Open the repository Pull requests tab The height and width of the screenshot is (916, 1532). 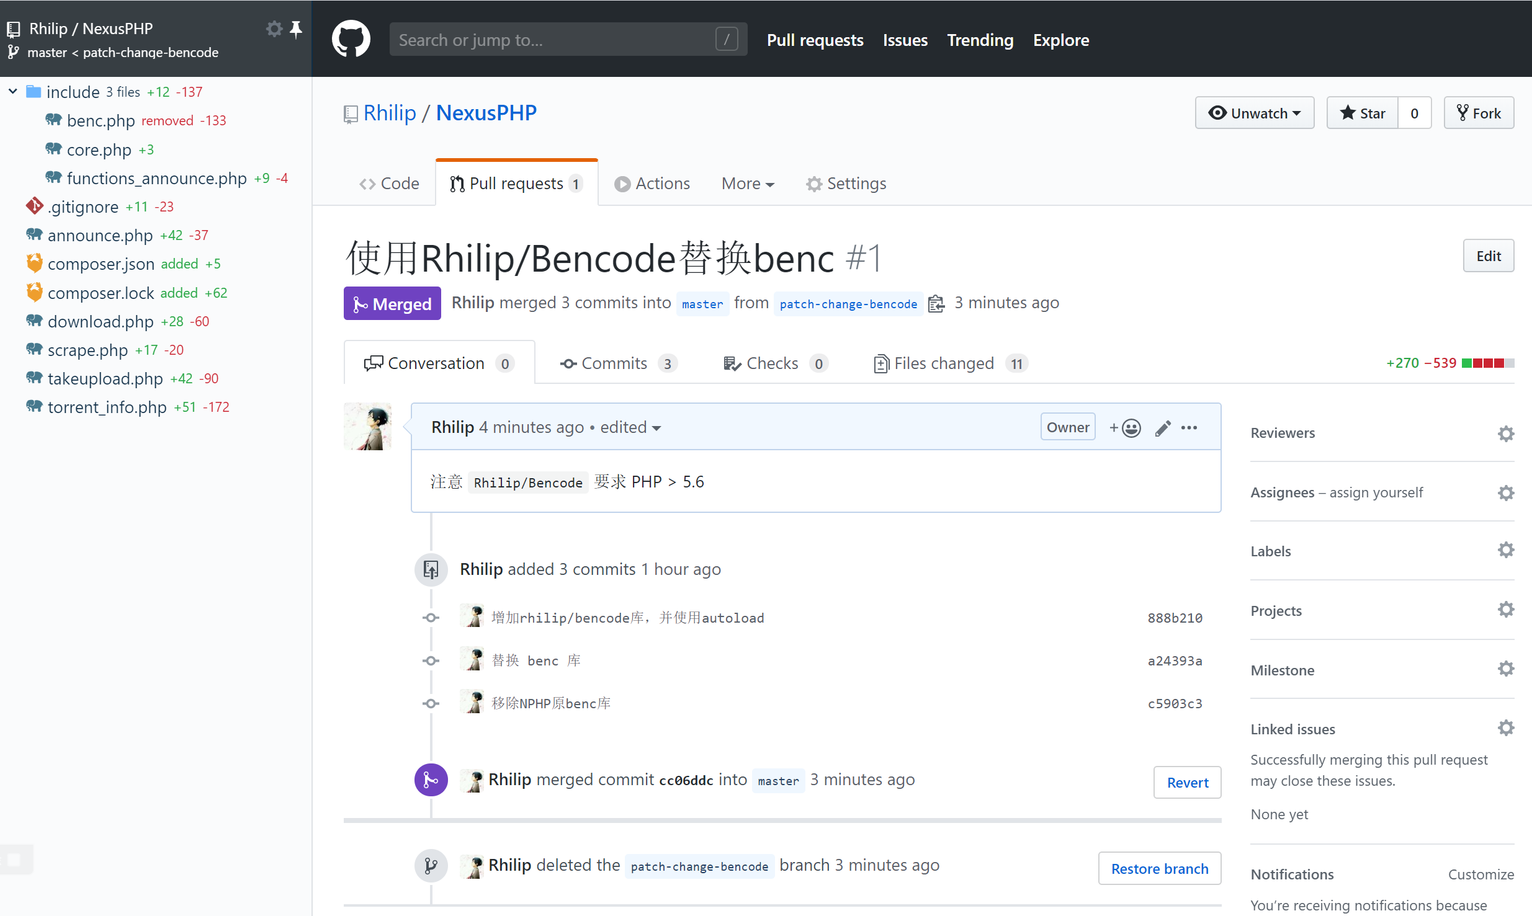point(517,184)
